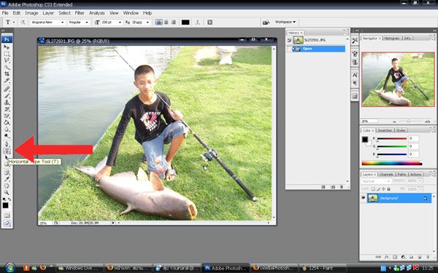This screenshot has width=438, height=273.
Task: Open the anti-aliasing dropdown Sharp
Action: (141, 22)
